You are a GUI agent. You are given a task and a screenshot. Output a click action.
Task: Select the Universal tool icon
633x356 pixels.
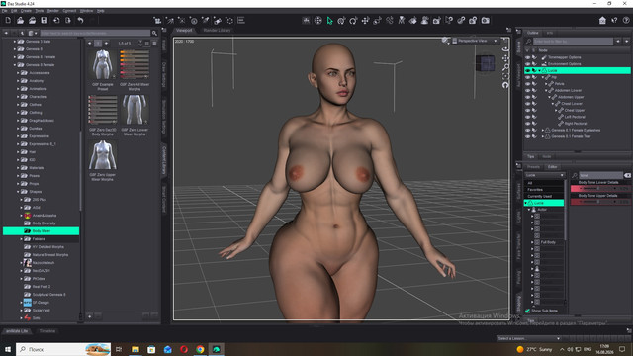[x=341, y=21]
